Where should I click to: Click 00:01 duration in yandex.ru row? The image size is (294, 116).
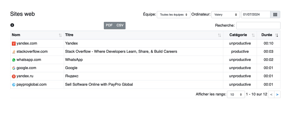(x=269, y=76)
